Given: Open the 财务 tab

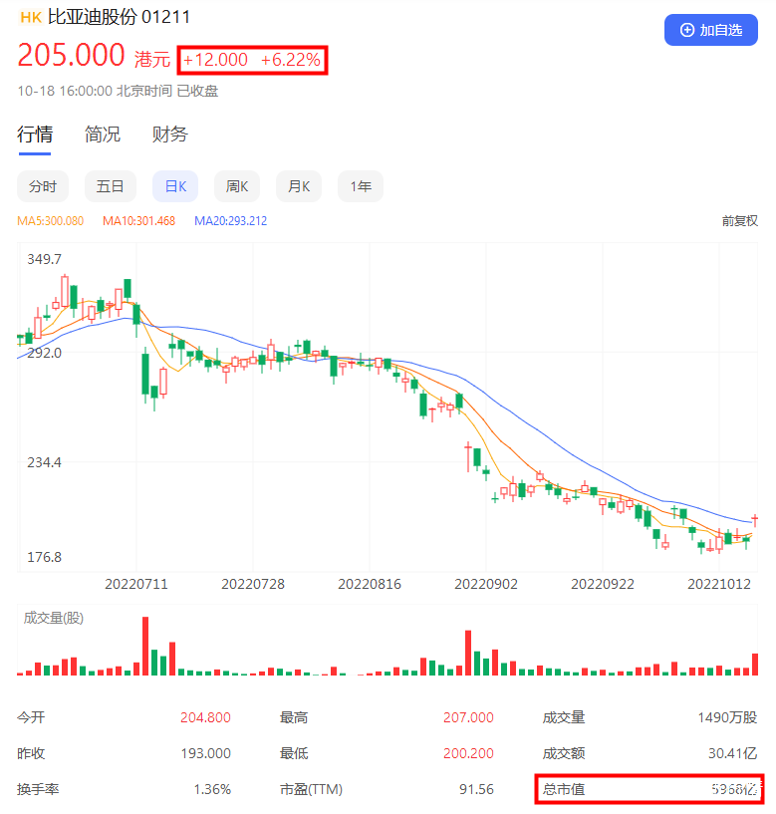Looking at the screenshot, I should click(169, 135).
